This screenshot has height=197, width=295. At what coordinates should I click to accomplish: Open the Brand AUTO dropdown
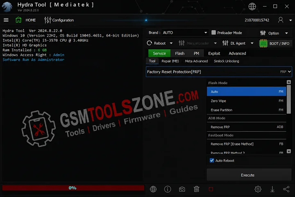coord(185,32)
